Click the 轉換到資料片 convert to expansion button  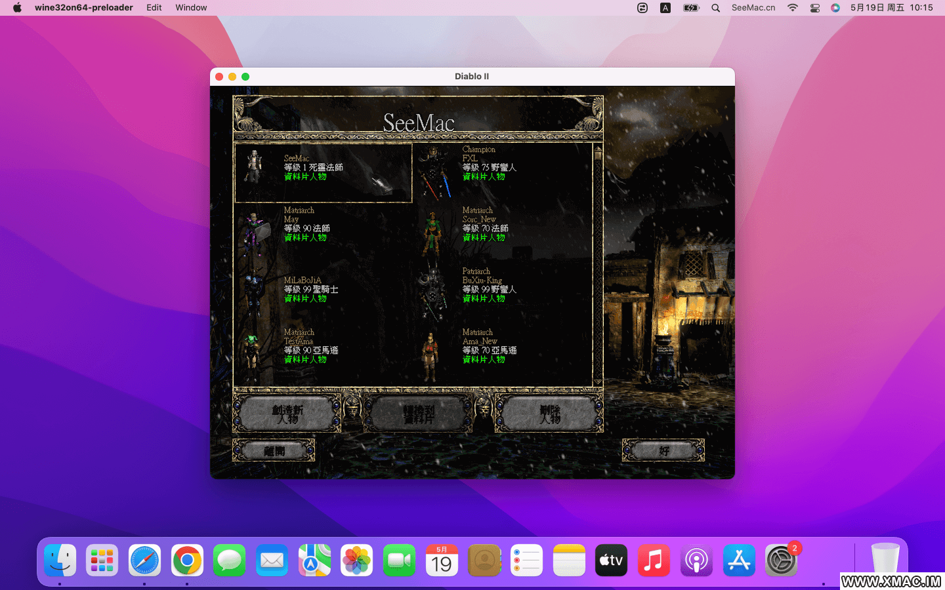418,414
